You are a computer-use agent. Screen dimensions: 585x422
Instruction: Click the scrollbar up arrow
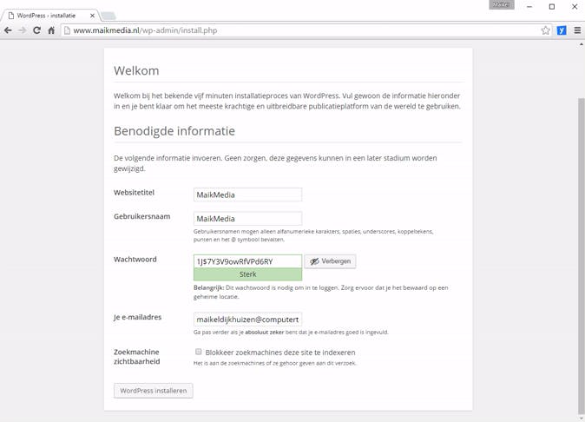pos(581,44)
